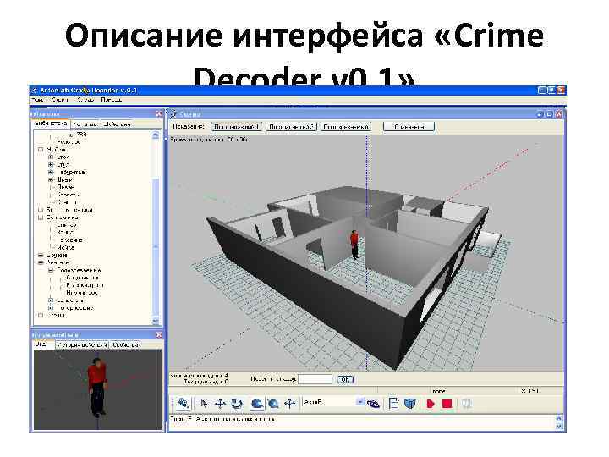This screenshot has width=609, height=457.
Task: Collapse the Оружие tree node
Action: pos(41,256)
